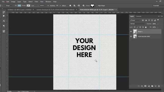Switch to the women Vneck.psd document tab
This screenshot has height=92, width=164.
click(56, 10)
